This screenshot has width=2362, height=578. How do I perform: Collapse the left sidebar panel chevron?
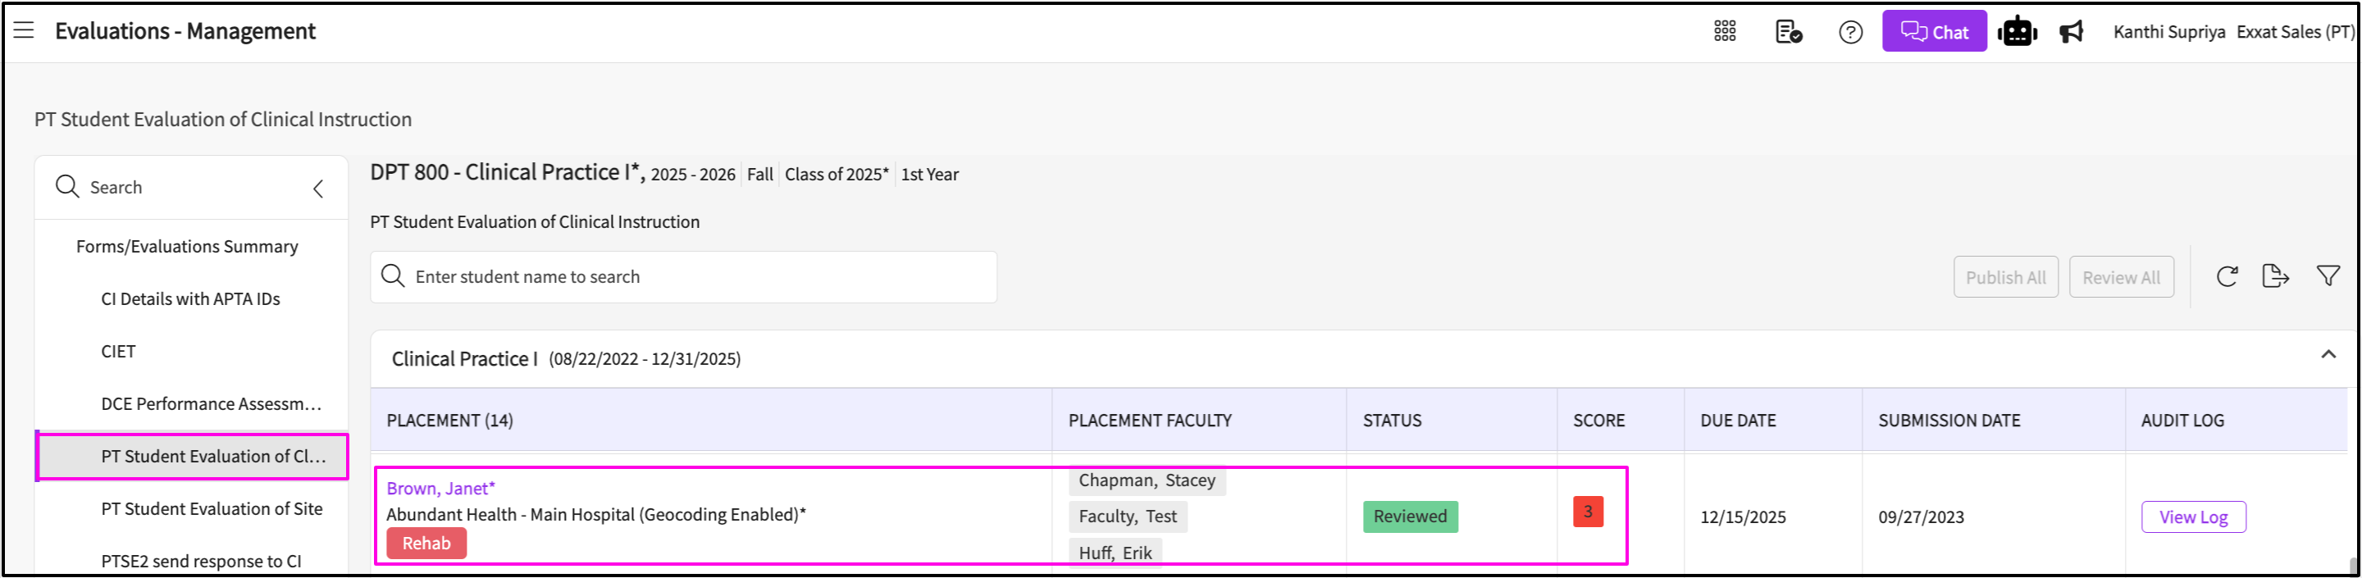point(318,189)
